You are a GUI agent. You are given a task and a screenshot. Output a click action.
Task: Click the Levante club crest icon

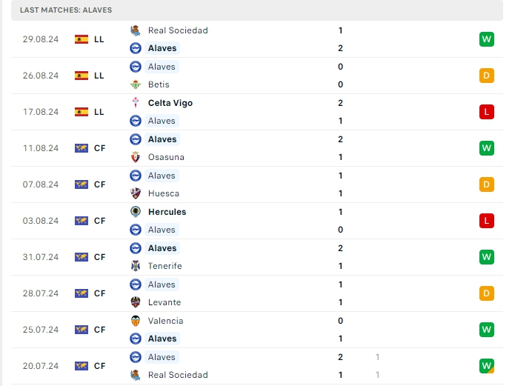point(136,302)
